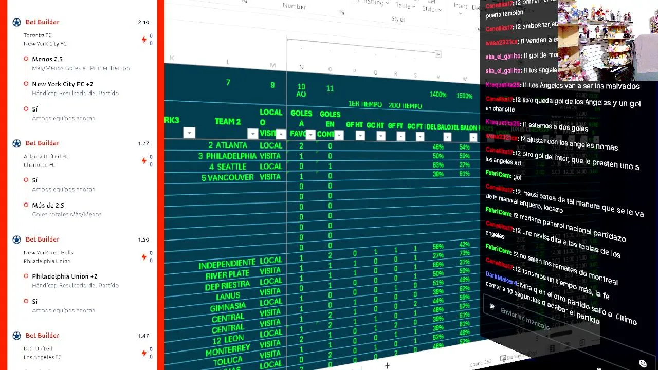Screen dimensions: 658x370
Task: Open the GC HT column filter dropdown
Action: coord(381,136)
